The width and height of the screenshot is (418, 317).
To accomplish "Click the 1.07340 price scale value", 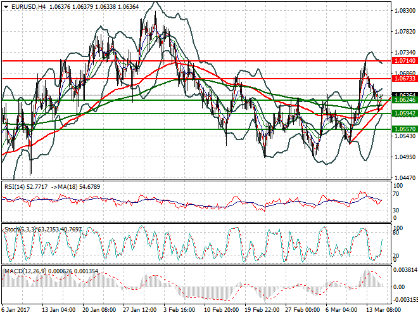I will tap(405, 52).
